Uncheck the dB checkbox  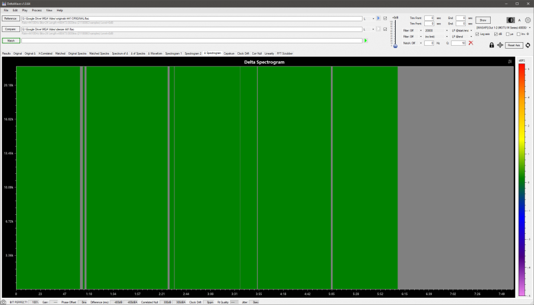click(x=495, y=34)
